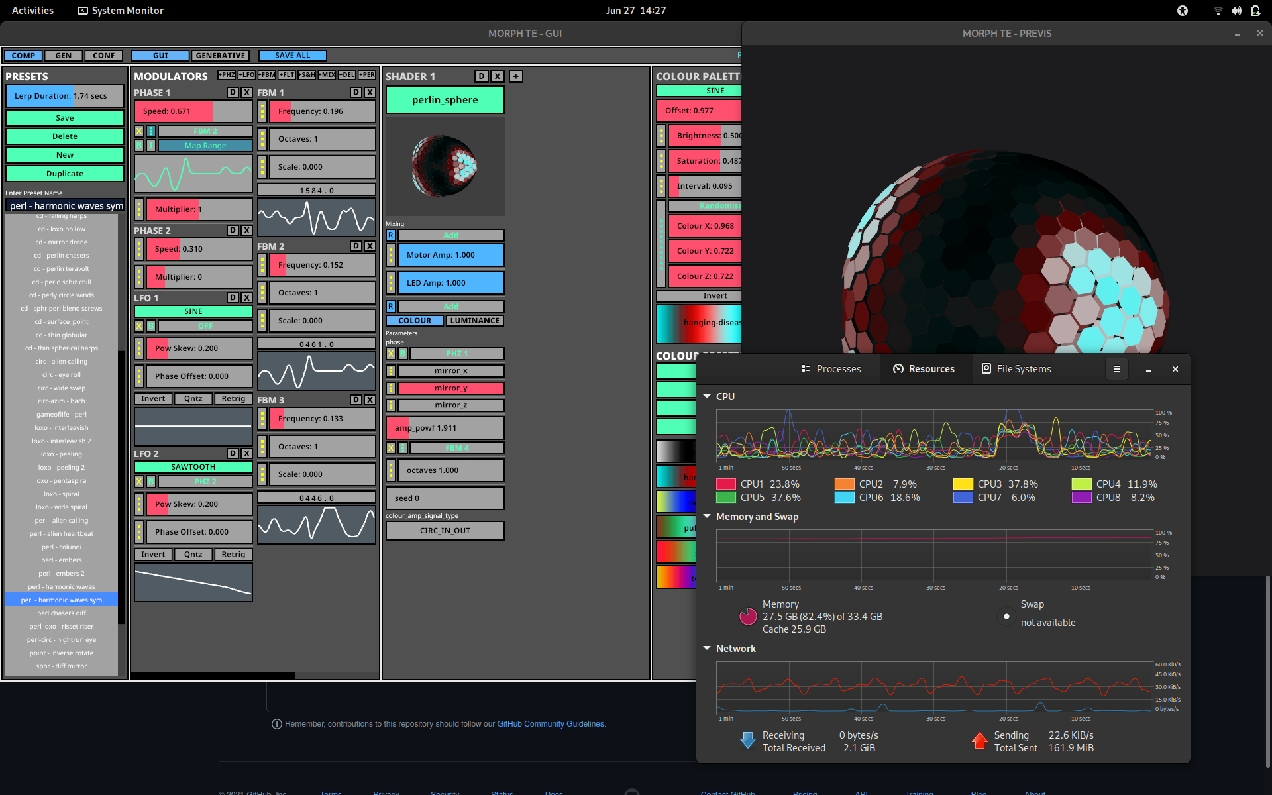This screenshot has width=1272, height=795.
Task: Add a delay modulator using +DEL
Action: [x=347, y=75]
